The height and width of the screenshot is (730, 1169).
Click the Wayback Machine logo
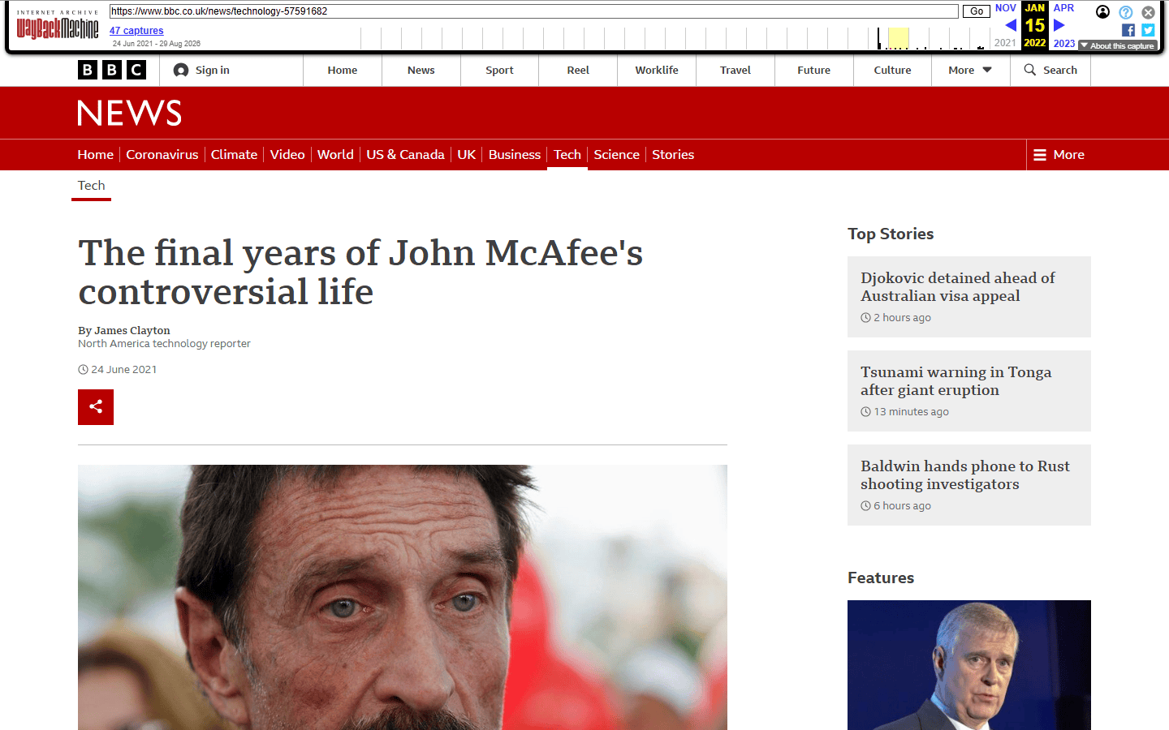point(58,26)
